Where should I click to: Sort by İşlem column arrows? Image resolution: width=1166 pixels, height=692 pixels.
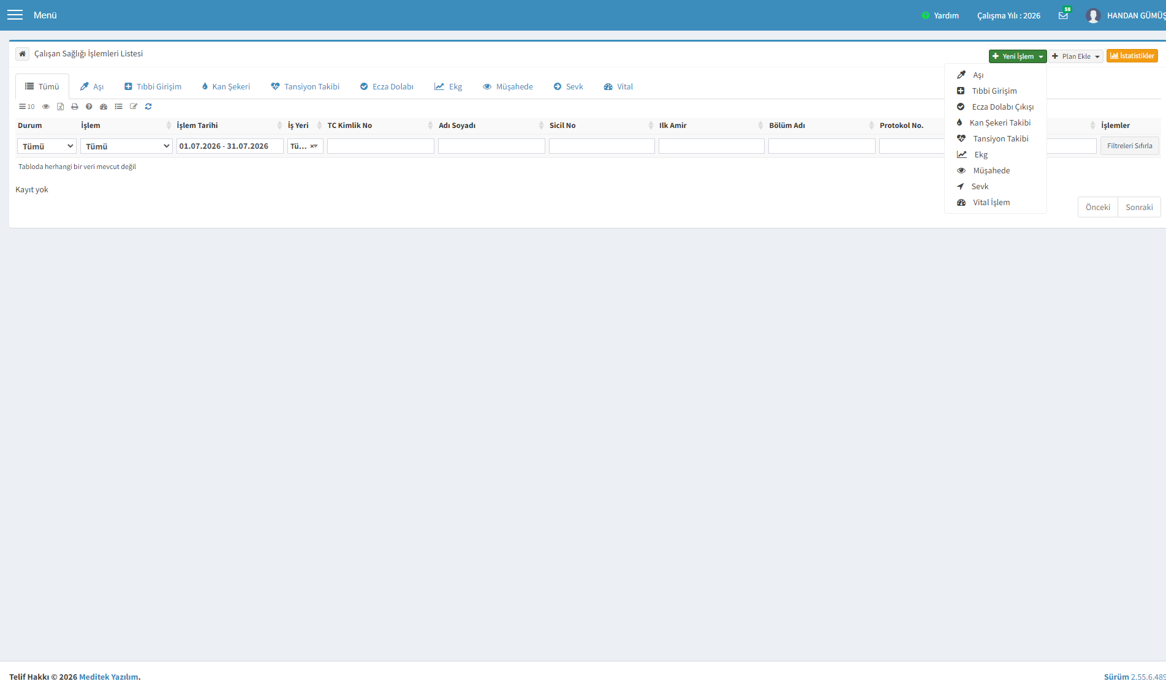(x=168, y=126)
